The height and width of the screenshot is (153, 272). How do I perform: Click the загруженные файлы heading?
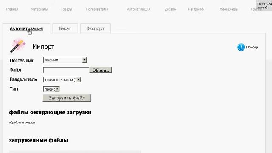[x=39, y=140]
